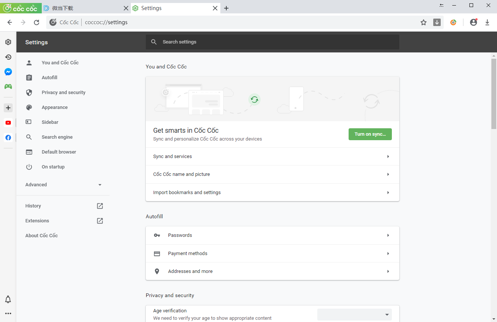Open YouTube from the sidebar
Viewport: 497px width, 322px height.
click(x=8, y=123)
